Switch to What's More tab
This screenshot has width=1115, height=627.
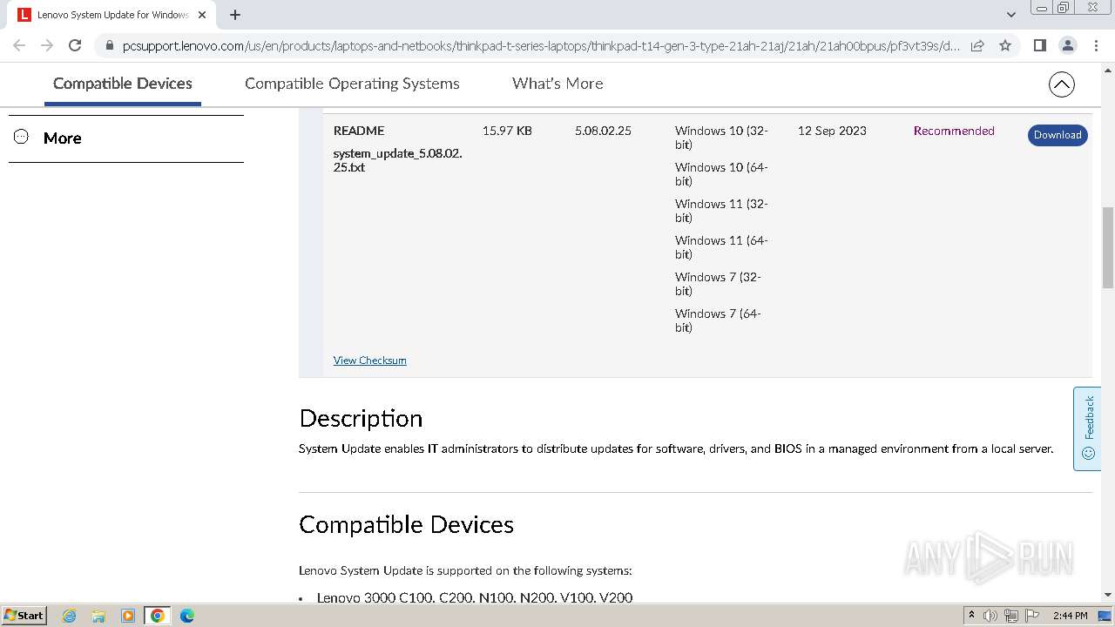557,84
